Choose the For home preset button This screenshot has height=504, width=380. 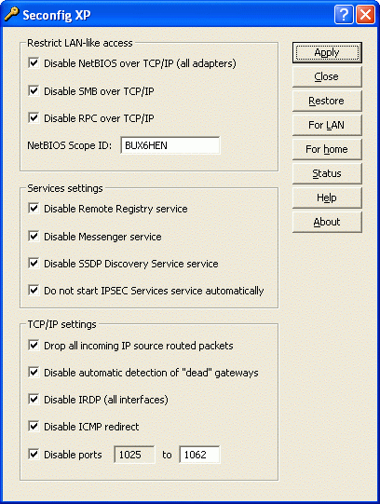point(327,149)
